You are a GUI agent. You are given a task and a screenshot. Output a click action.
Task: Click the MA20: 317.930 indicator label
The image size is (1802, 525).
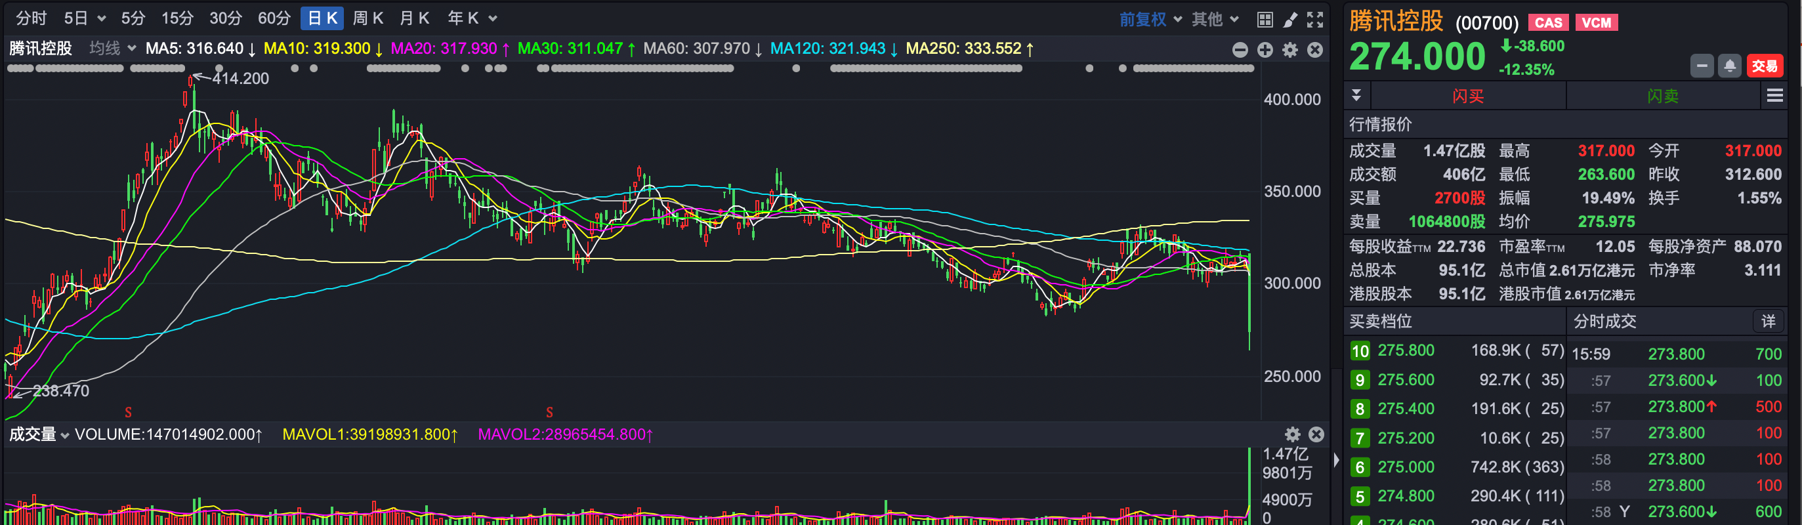pos(450,49)
